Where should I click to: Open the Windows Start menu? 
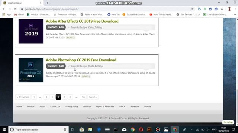4,130
